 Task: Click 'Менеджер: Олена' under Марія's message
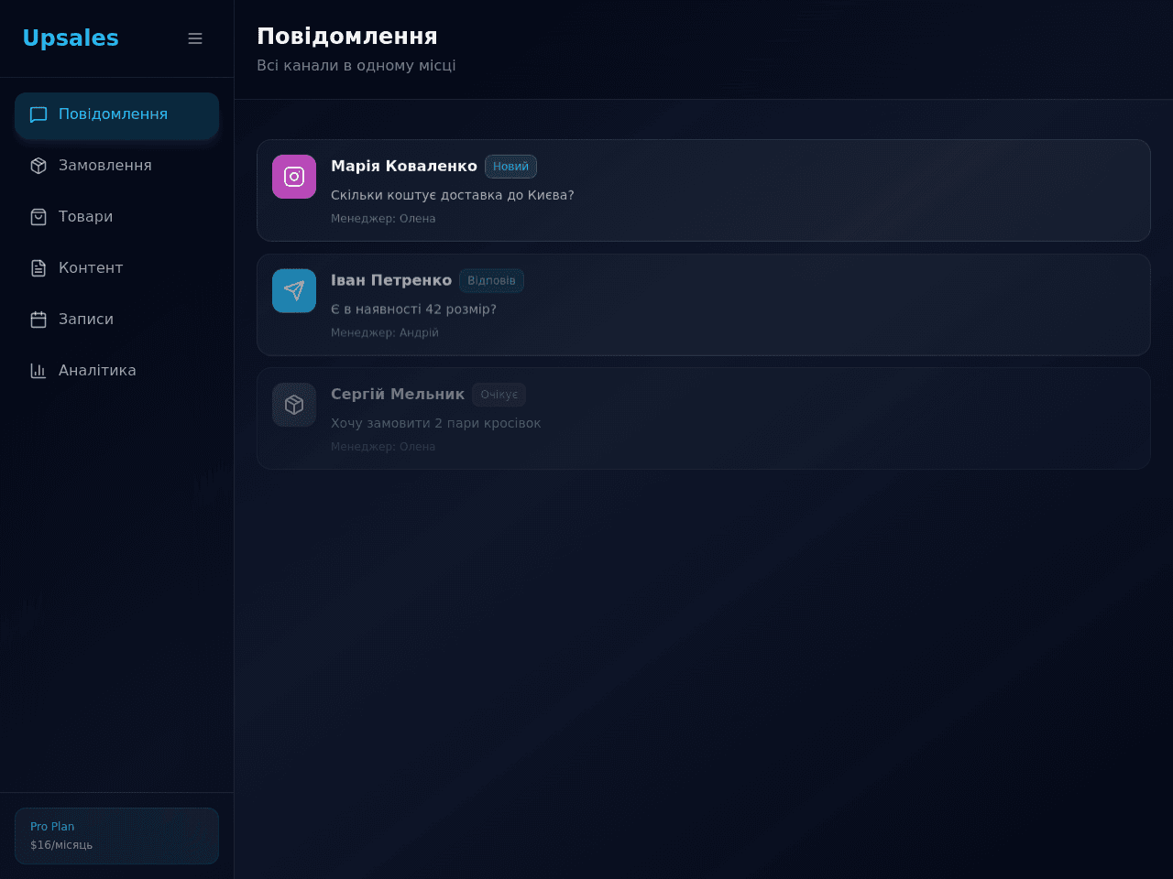pos(383,219)
